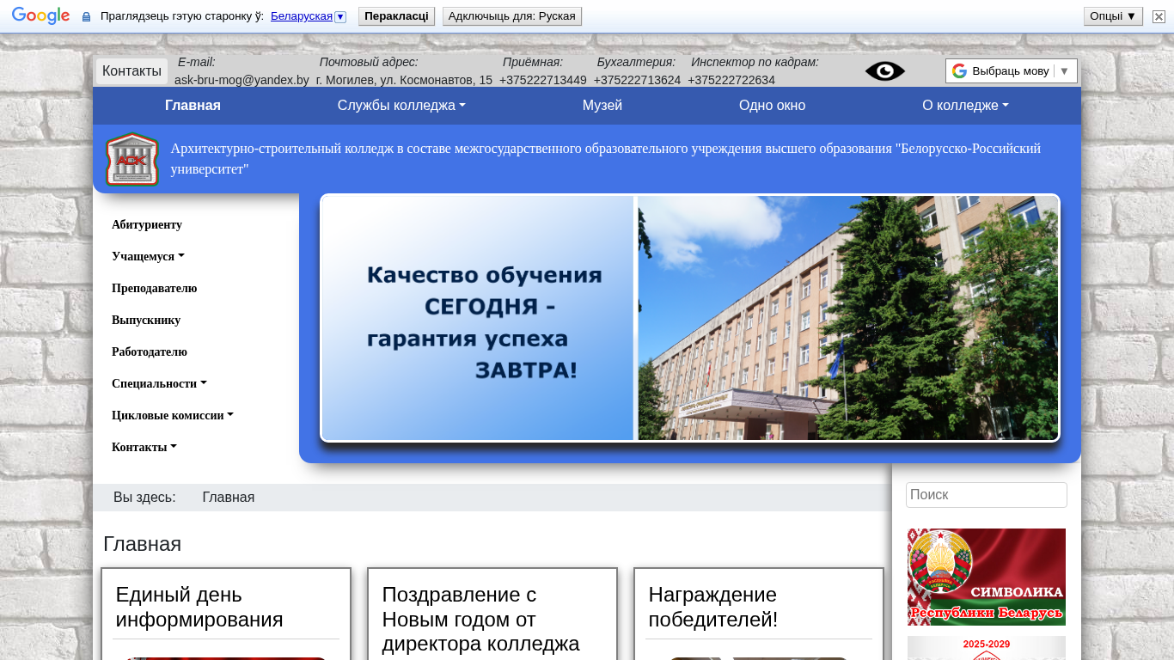
Task: Open the Работодателю sidebar link
Action: 150,352
